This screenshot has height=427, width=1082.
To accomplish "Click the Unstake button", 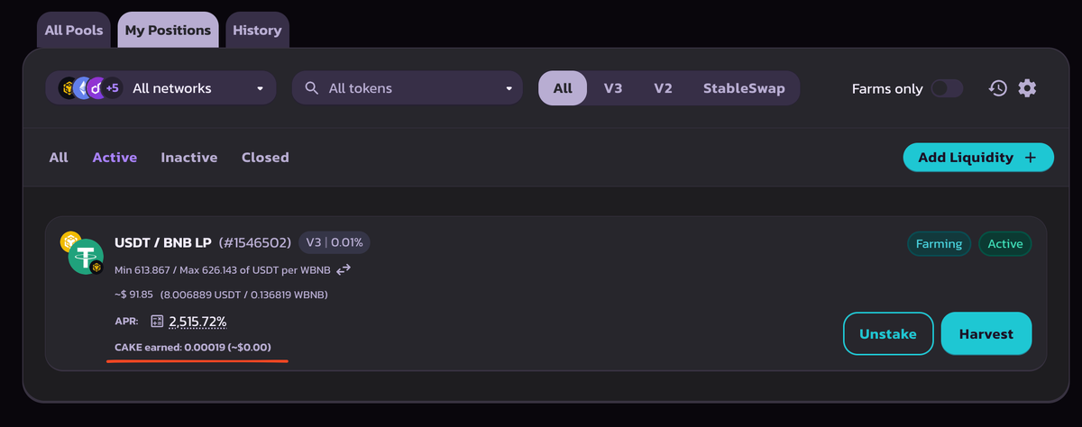I will [888, 333].
